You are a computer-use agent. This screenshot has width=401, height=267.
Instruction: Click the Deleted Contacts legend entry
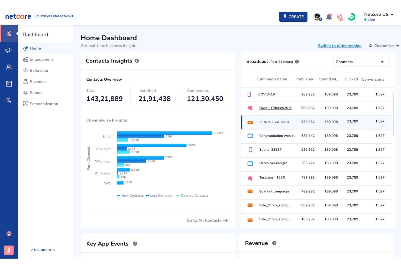click(192, 196)
